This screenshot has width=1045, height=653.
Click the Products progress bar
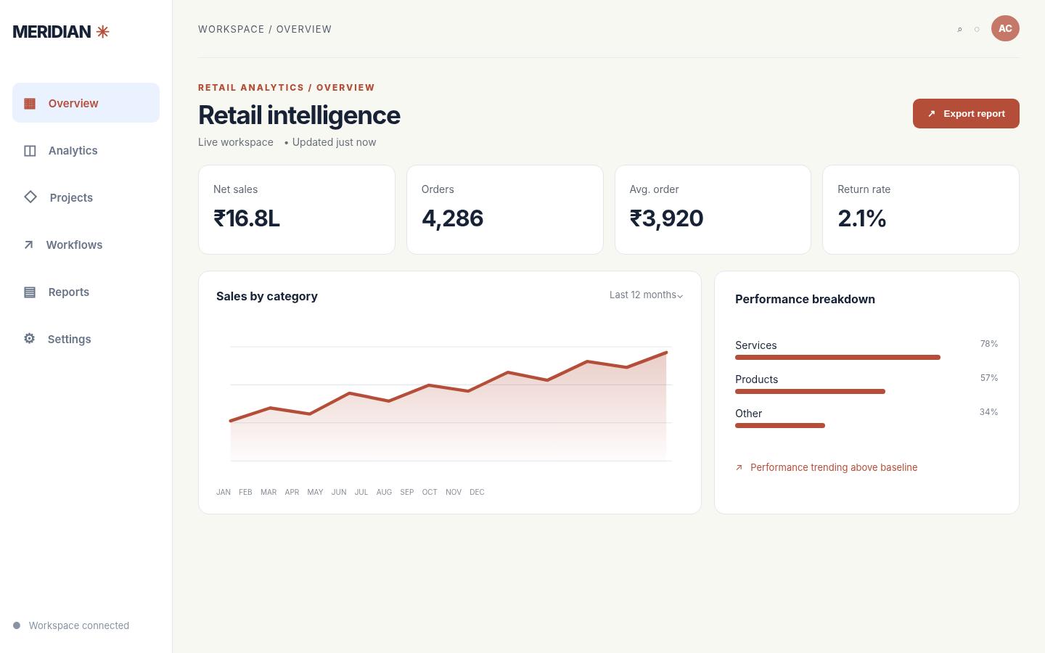click(810, 391)
